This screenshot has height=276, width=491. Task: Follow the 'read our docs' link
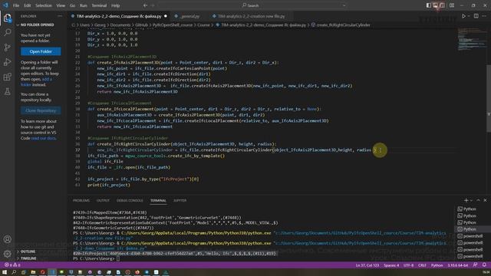(43, 138)
